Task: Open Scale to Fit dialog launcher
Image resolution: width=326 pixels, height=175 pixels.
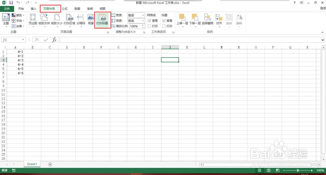Action: coord(144,32)
